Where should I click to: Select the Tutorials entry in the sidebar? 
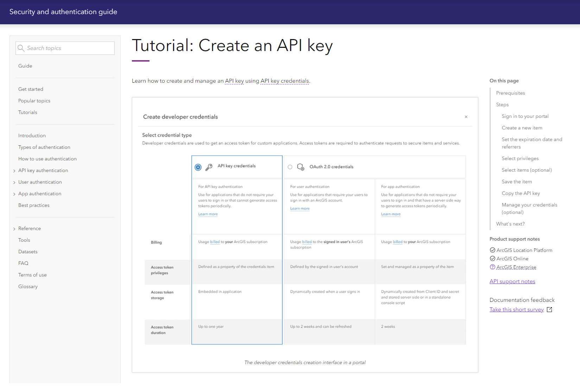tap(27, 112)
